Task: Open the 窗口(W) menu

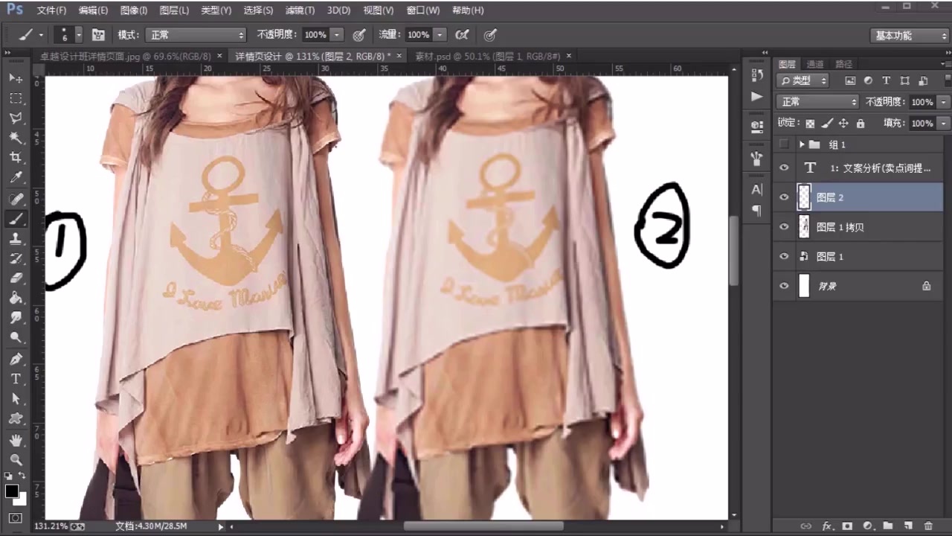Action: [x=423, y=10]
